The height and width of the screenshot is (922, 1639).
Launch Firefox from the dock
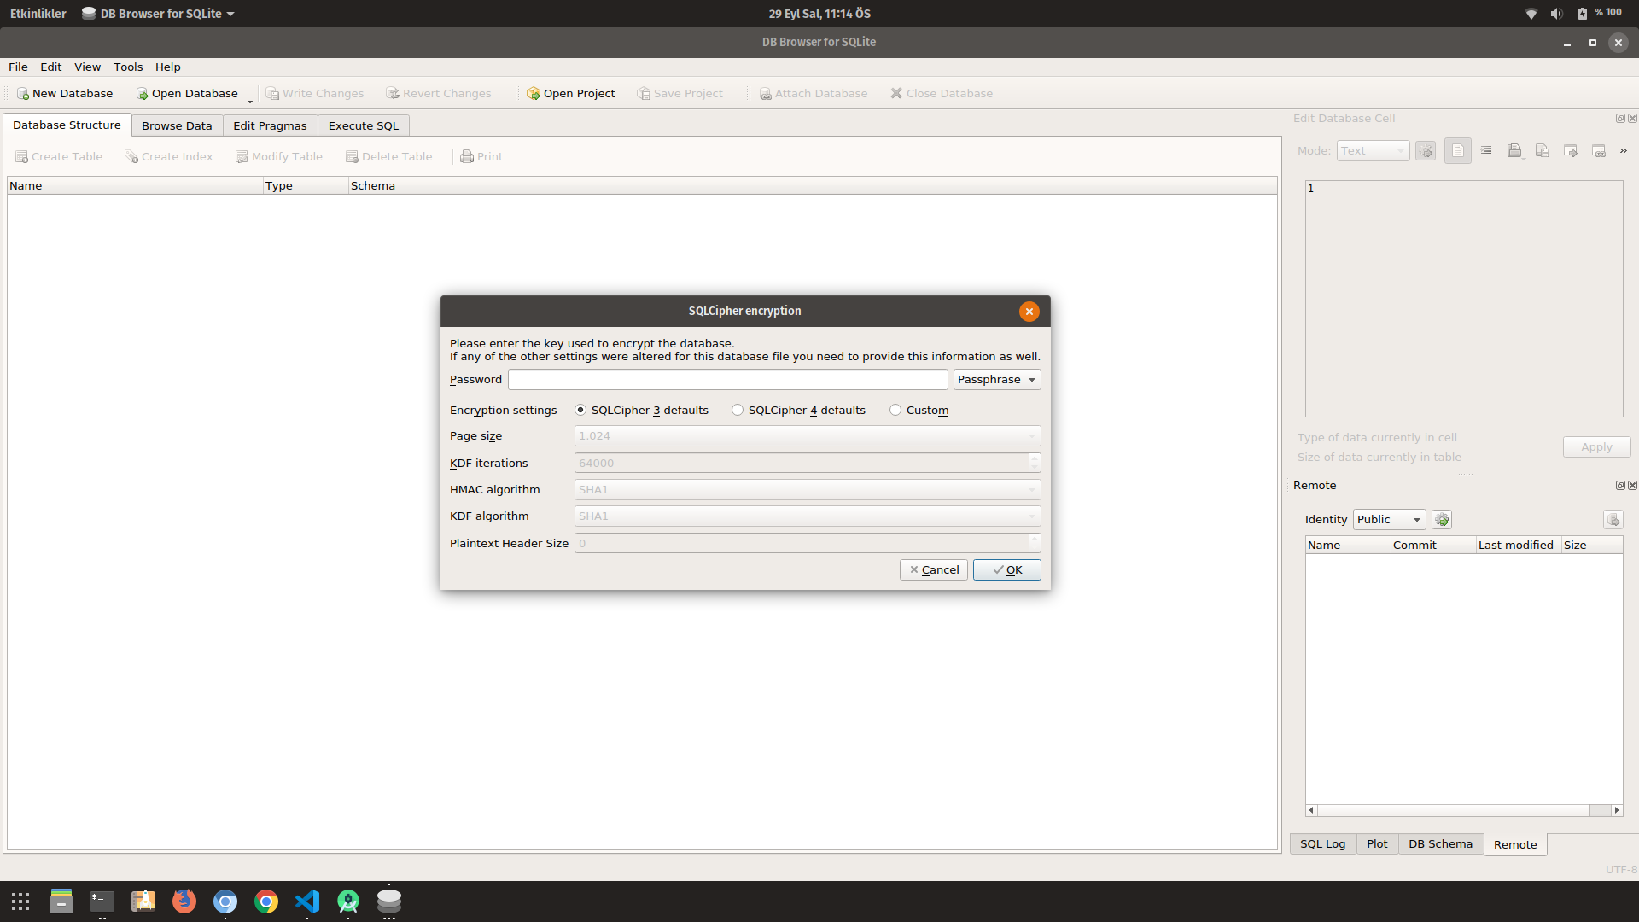click(184, 902)
